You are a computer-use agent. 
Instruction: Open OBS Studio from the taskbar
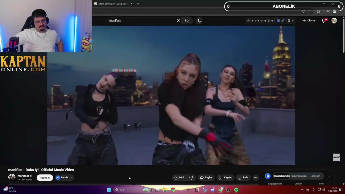[229, 190]
